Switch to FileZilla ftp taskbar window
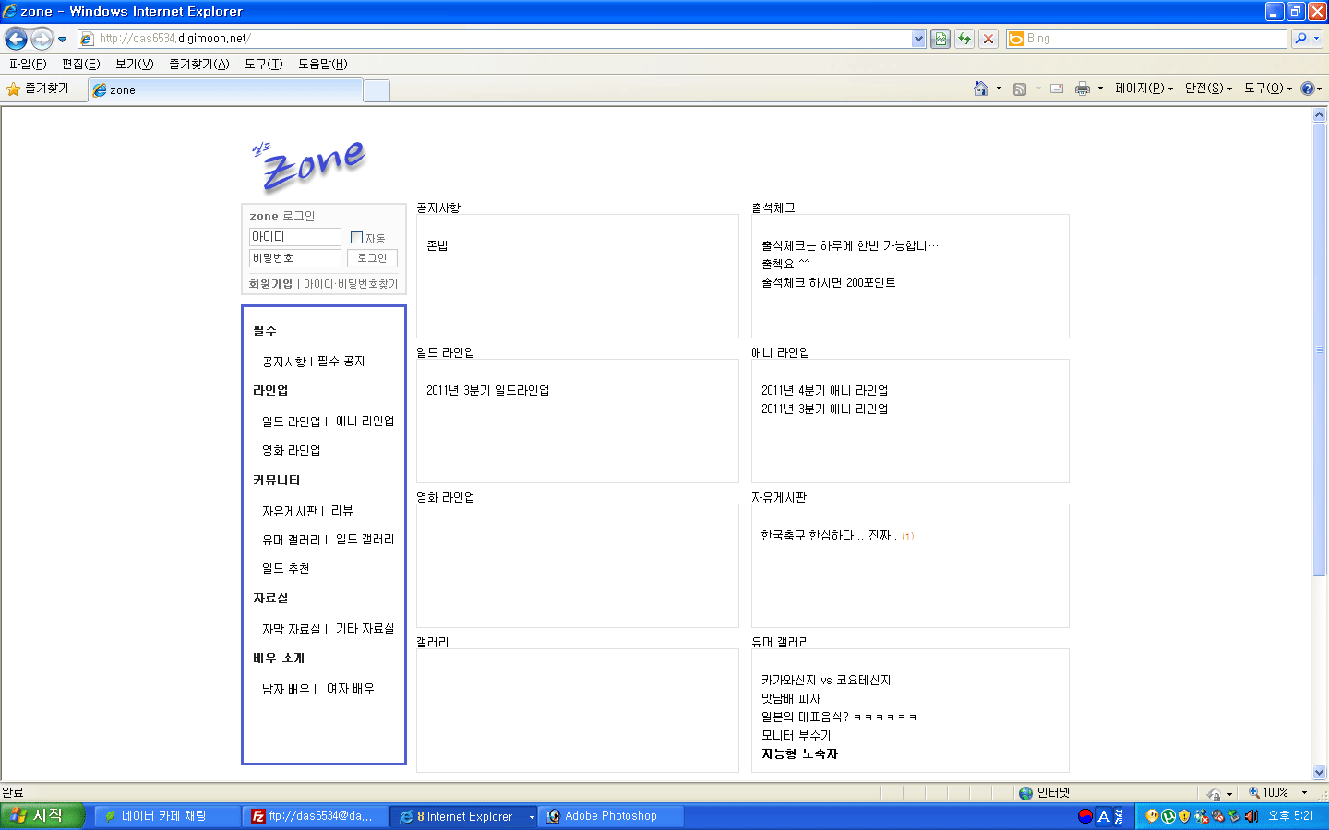This screenshot has height=830, width=1329. tap(315, 816)
